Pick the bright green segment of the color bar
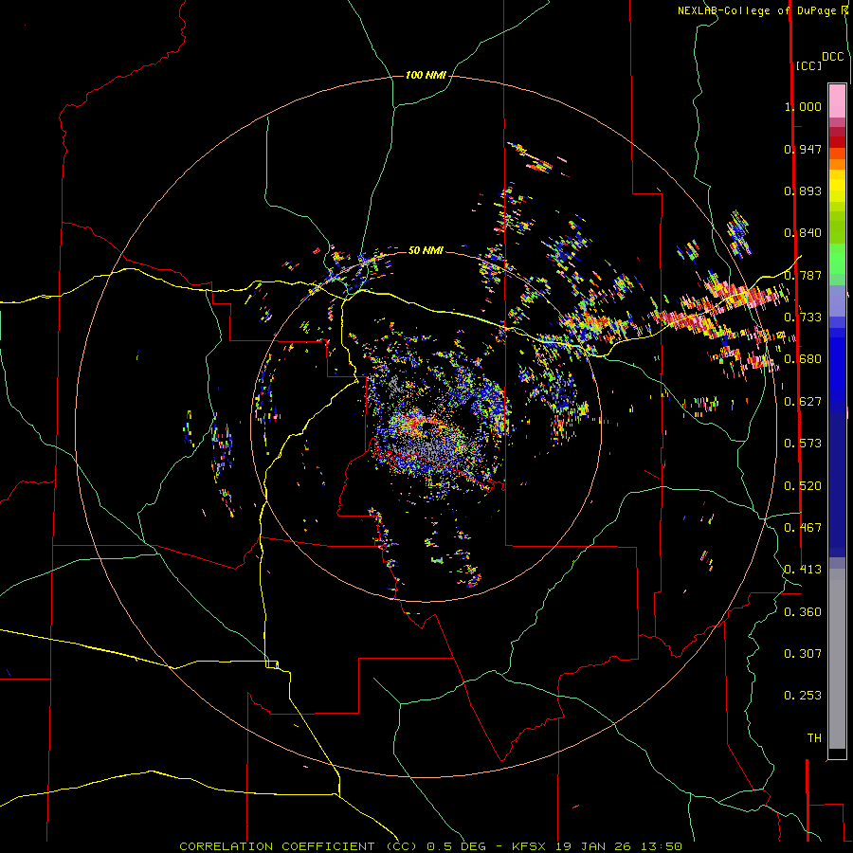This screenshot has width=853, height=853. coord(837,259)
